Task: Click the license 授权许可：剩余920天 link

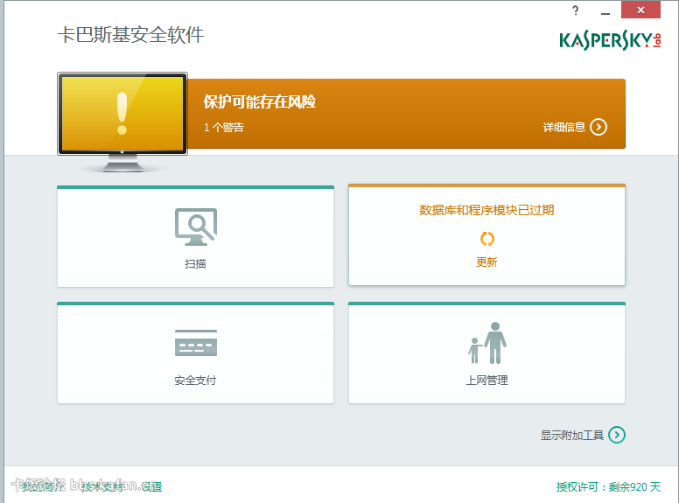Action: 608,487
